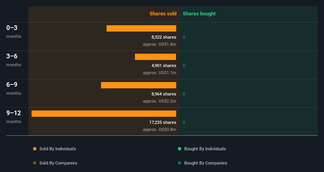
Task: Click the striped Bought By Companies legend icon
Action: pos(180,163)
